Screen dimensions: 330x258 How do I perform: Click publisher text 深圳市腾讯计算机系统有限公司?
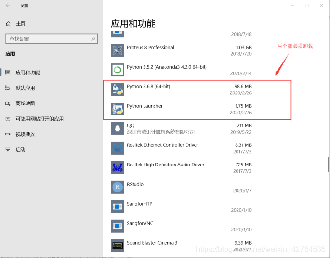click(x=161, y=132)
